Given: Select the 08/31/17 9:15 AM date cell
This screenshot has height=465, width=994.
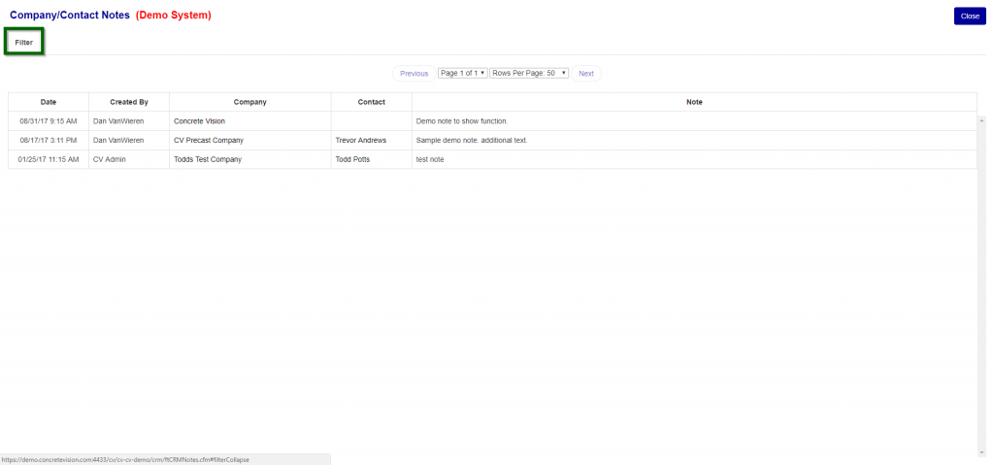Looking at the screenshot, I should tap(49, 121).
